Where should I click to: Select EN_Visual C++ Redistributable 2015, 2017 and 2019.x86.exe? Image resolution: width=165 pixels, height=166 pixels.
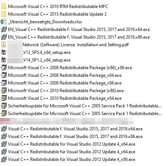(79, 37)
